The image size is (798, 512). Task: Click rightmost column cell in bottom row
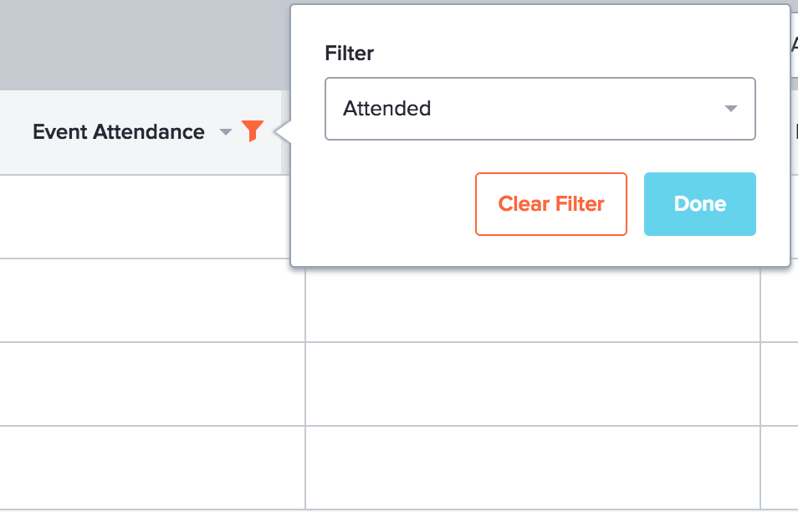click(x=780, y=467)
